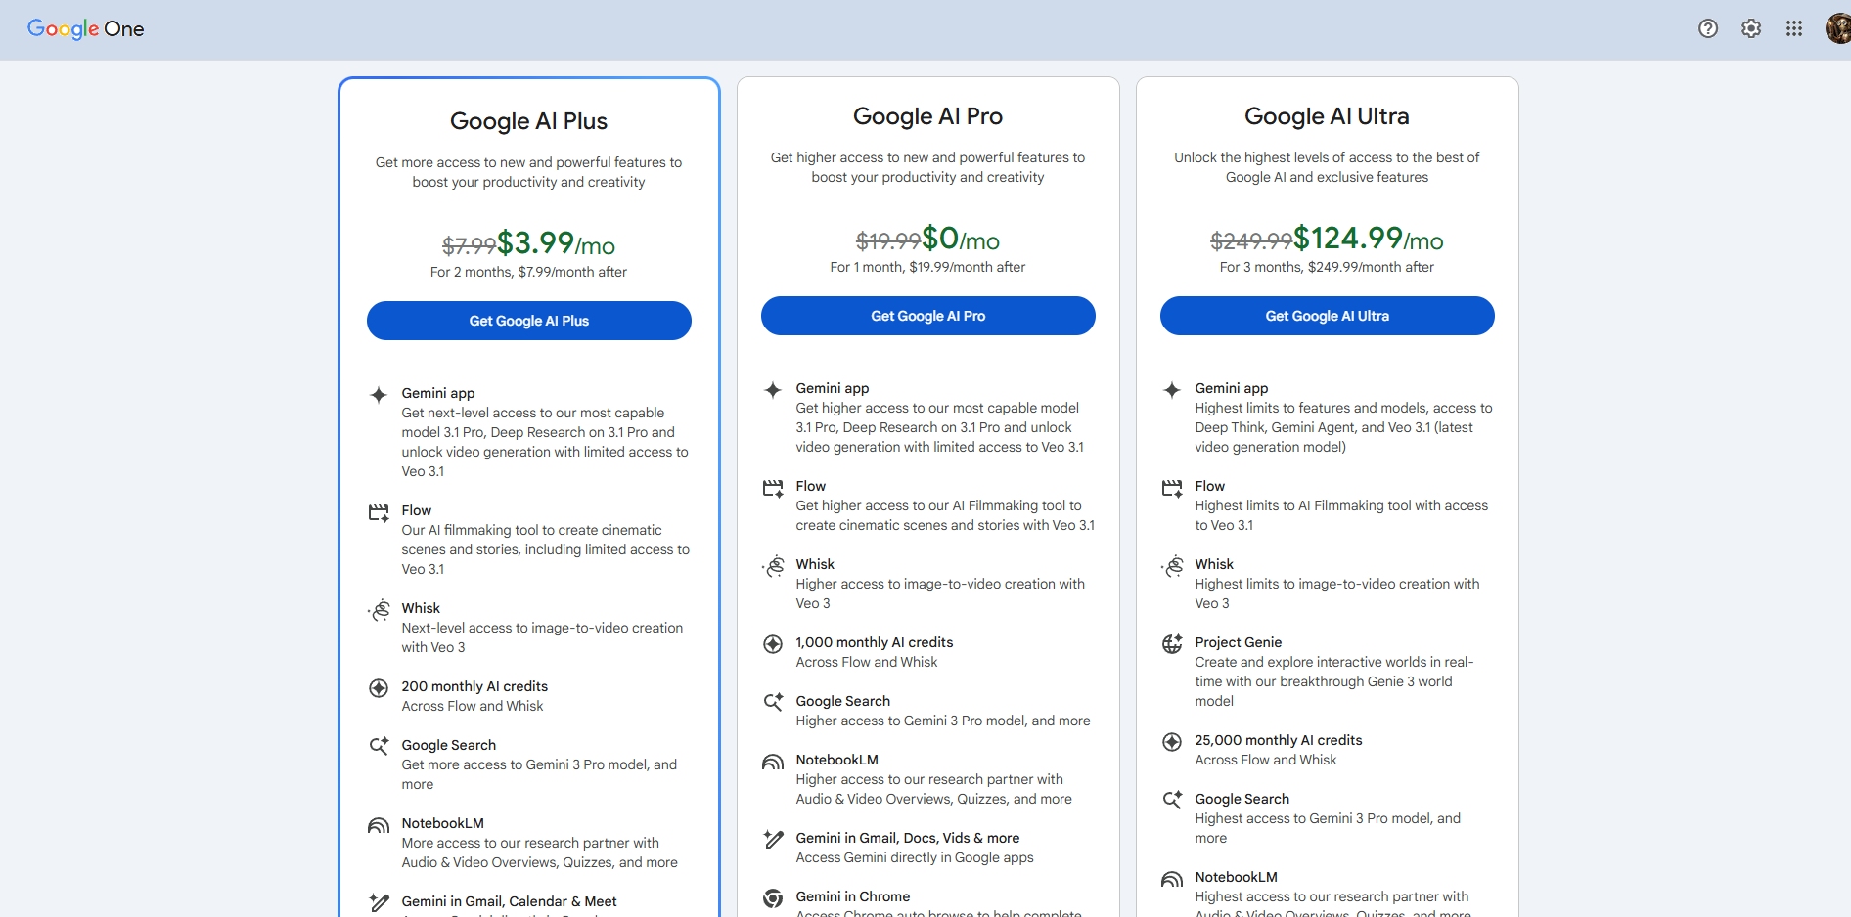Viewport: 1851px width, 917px height.
Task: Open the Google apps grid launcher
Action: click(x=1794, y=28)
